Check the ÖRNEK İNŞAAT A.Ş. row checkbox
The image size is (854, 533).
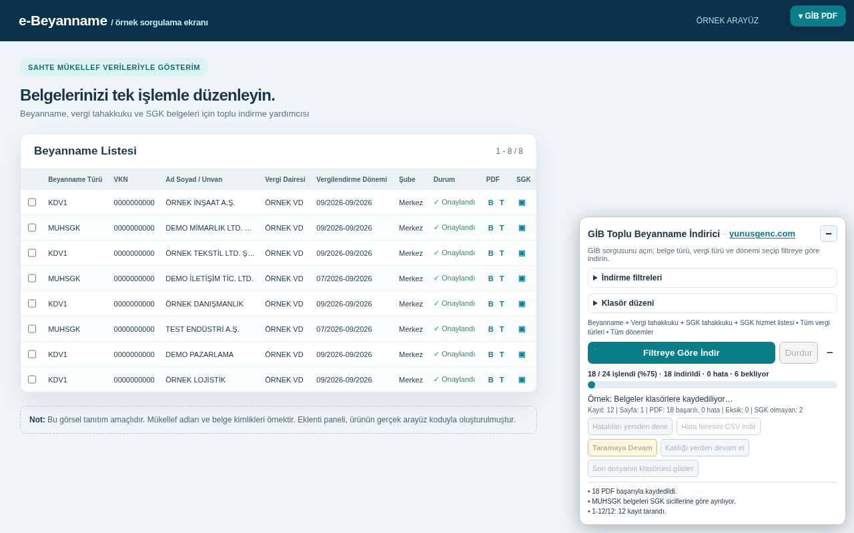coord(32,203)
